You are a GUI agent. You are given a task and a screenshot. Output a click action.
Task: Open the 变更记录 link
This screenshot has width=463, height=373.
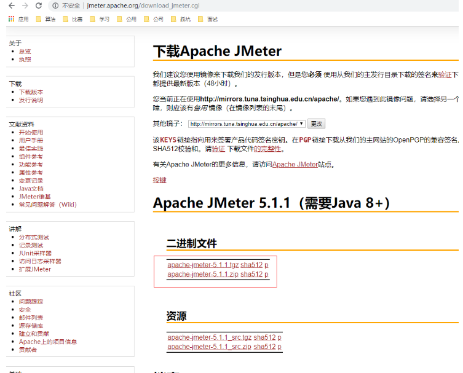pos(31,181)
